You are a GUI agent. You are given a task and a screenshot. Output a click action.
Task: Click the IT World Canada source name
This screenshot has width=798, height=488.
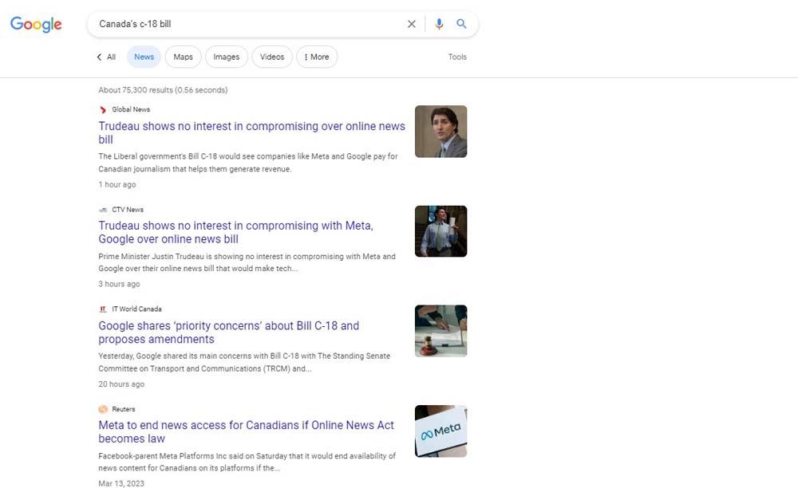(136, 309)
